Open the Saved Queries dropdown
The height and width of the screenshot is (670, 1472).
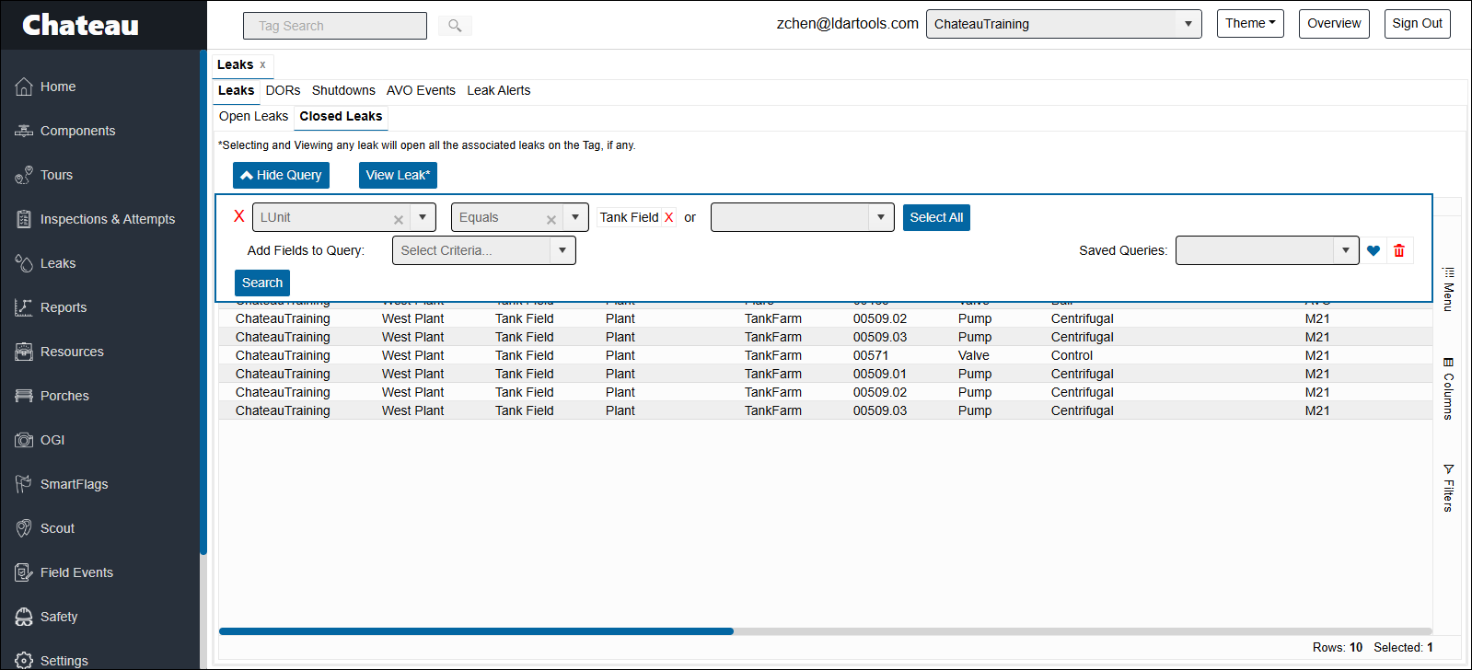[1345, 250]
